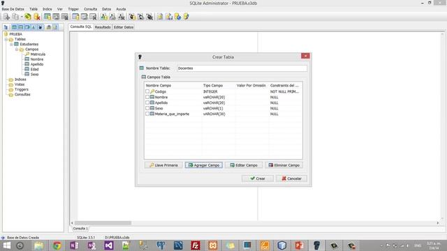Click the create trigger toolbar icon
The width and height of the screenshot is (447, 251).
pyautogui.click(x=132, y=17)
